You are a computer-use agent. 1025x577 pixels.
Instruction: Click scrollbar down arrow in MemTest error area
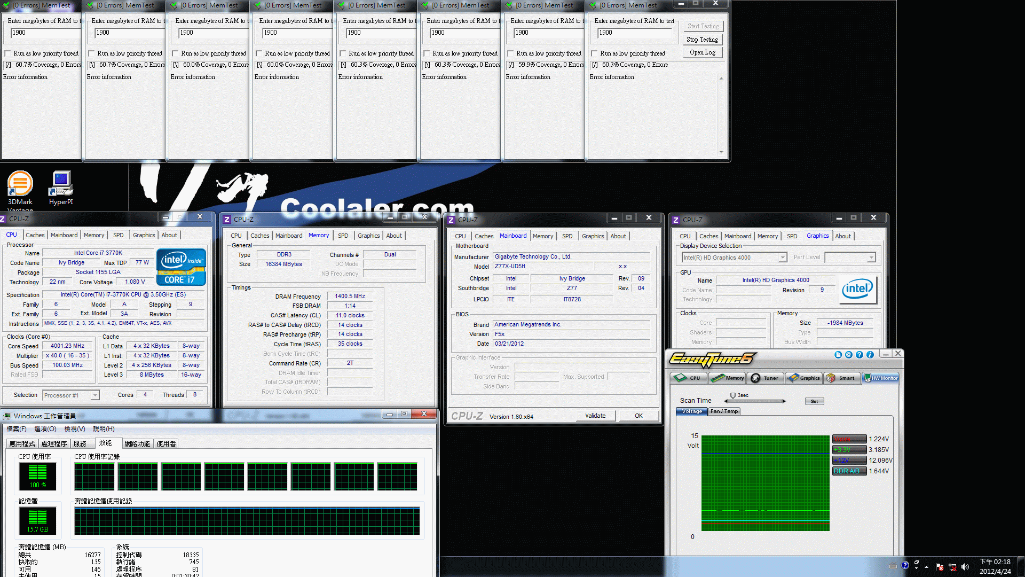[x=721, y=152]
